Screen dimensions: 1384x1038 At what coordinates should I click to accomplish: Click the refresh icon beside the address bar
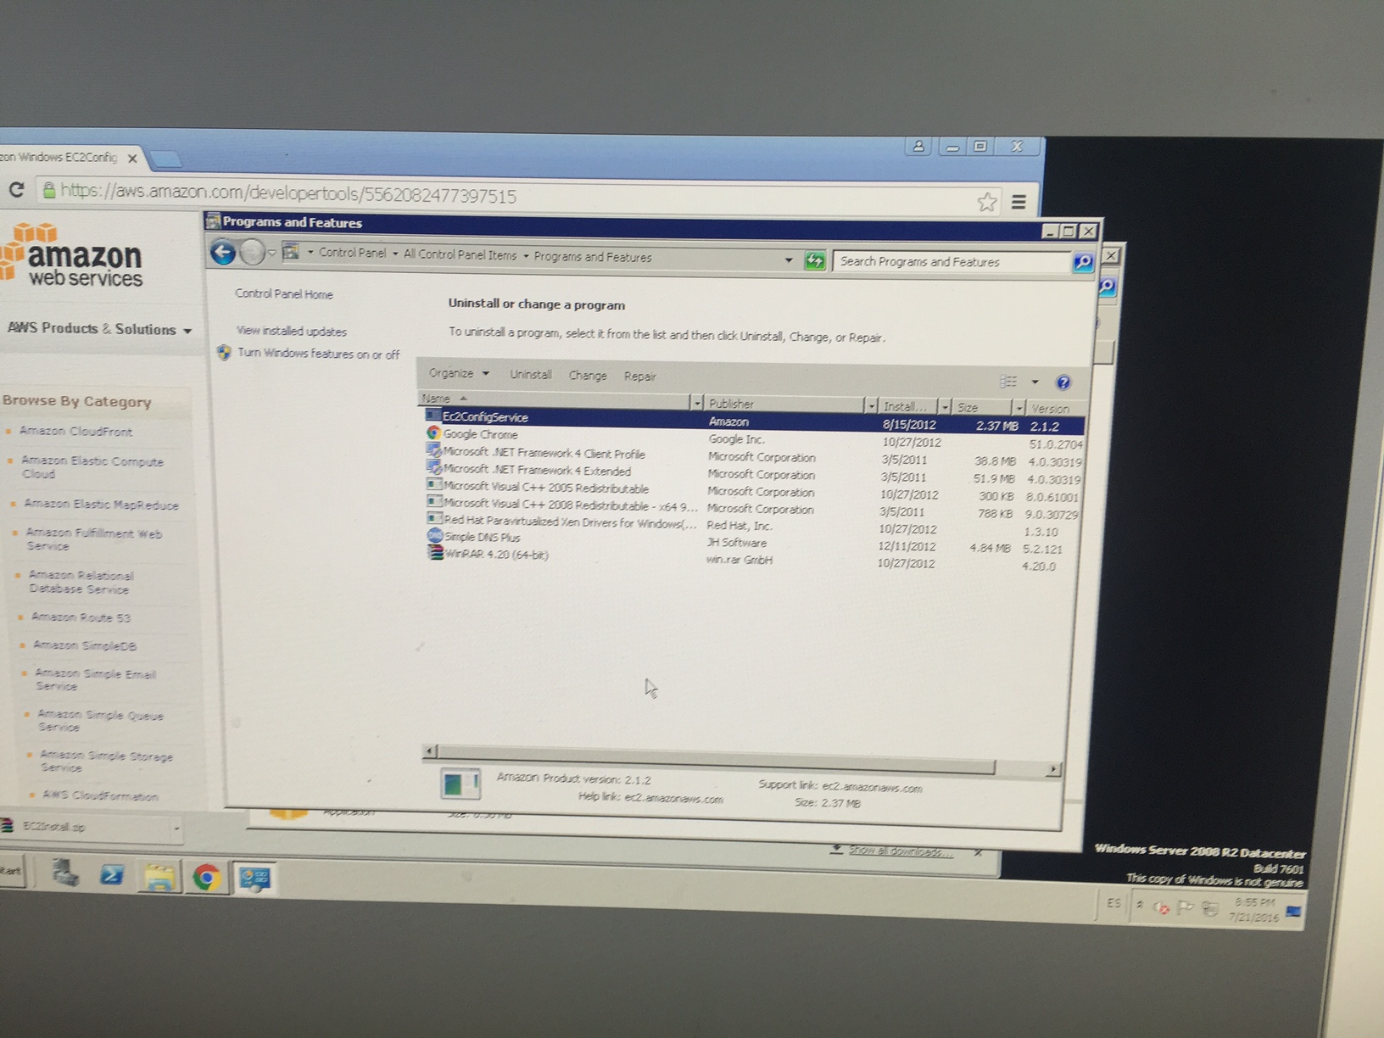pos(815,260)
